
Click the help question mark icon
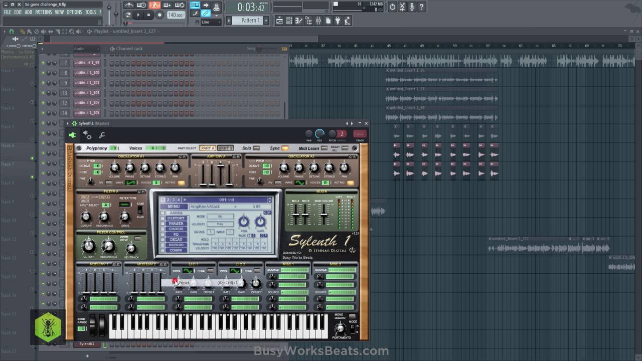point(421,7)
